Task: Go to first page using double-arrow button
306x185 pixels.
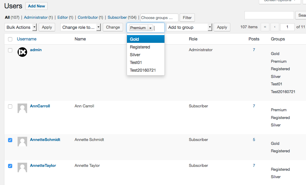Action: tap(265, 27)
